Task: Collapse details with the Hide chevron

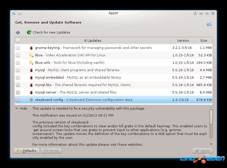Action: pyautogui.click(x=17, y=109)
